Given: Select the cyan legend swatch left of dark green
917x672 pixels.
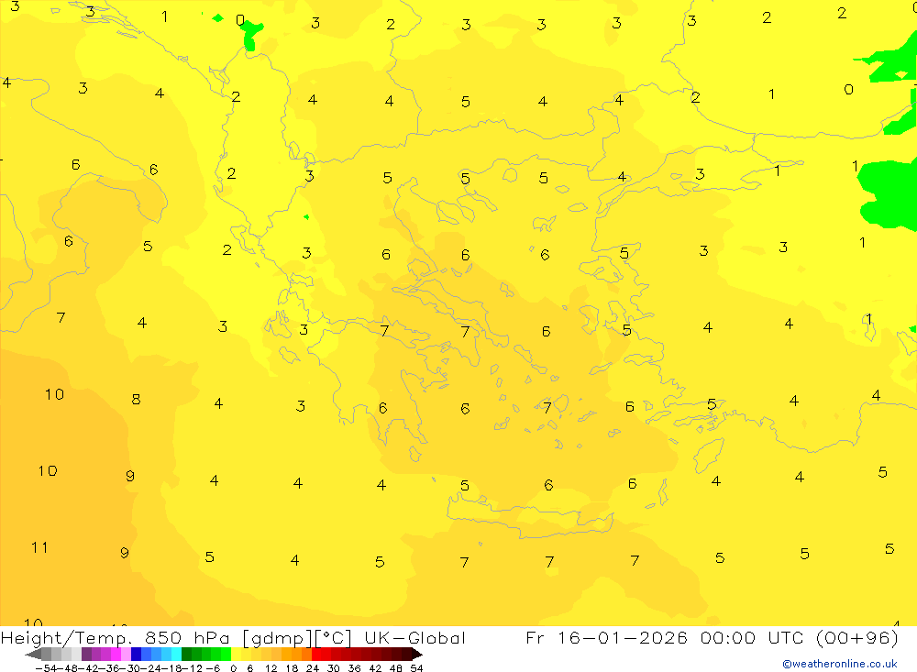Looking at the screenshot, I should tap(176, 654).
